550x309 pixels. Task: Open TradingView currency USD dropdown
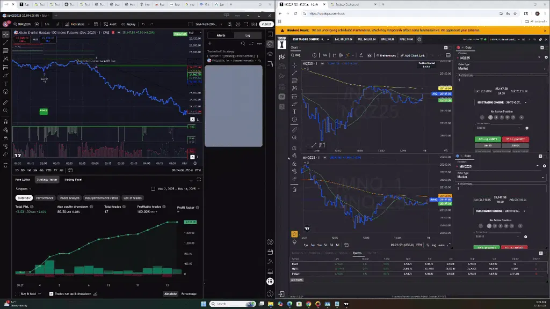click(194, 33)
